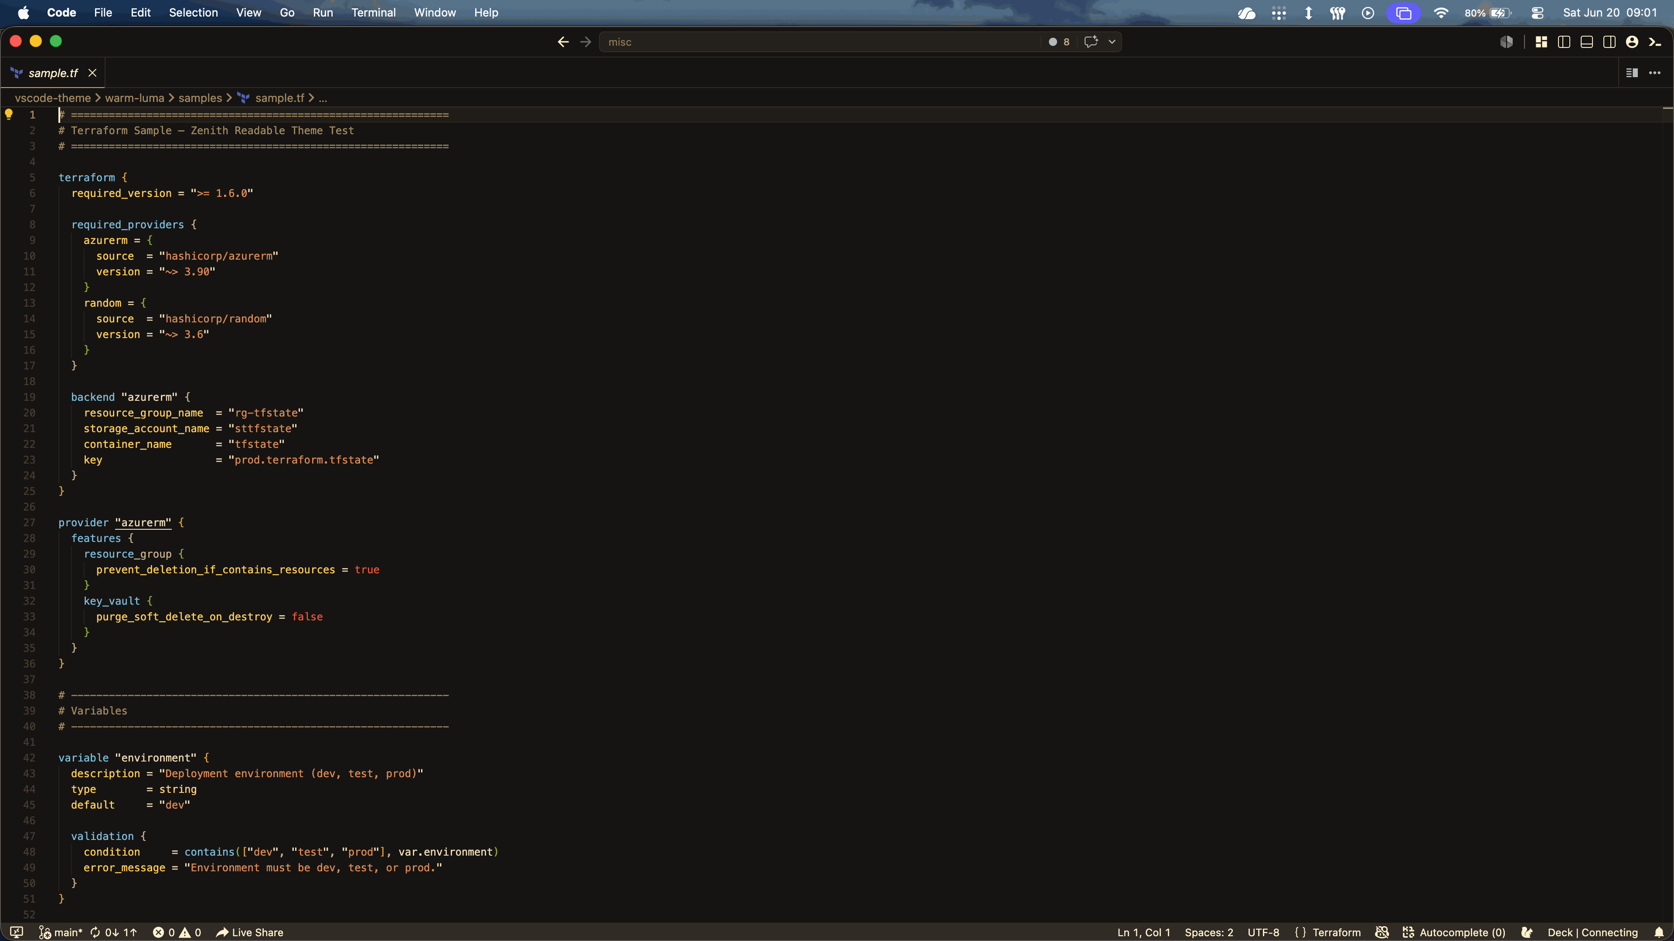This screenshot has width=1674, height=941.
Task: Change Spaces: 2 indentation setting
Action: click(1209, 932)
